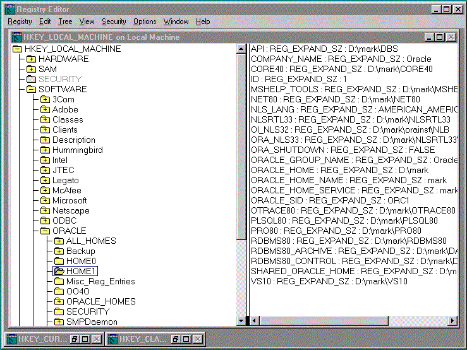Maximize the HKEY_LOCAL_MACHINE child window

[440, 37]
